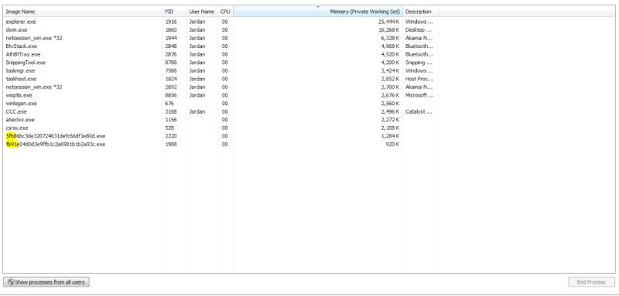Sort processes by the CPU column header
The height and width of the screenshot is (296, 619).
coord(225,12)
